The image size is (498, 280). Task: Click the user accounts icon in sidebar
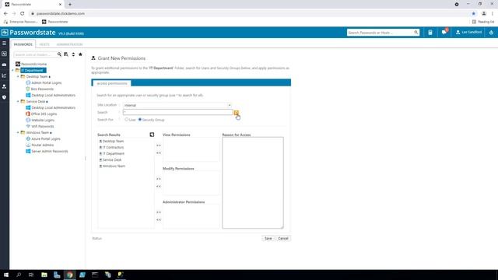(4, 86)
